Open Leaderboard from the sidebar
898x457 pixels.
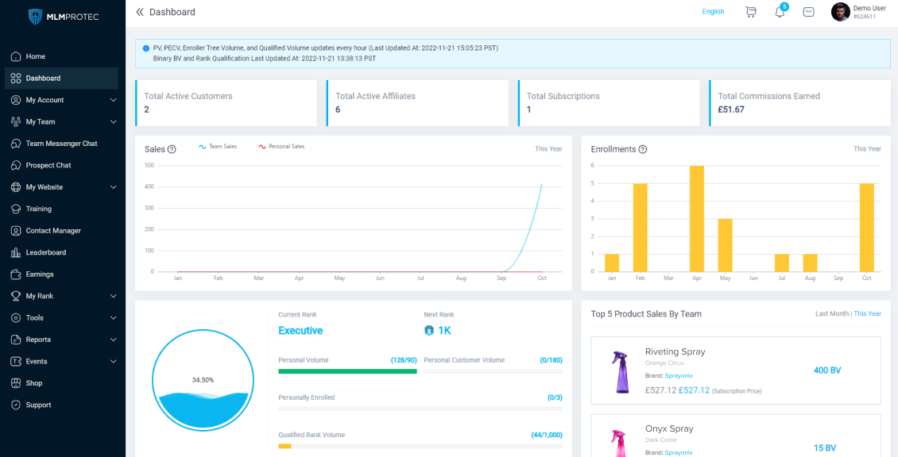(x=45, y=252)
